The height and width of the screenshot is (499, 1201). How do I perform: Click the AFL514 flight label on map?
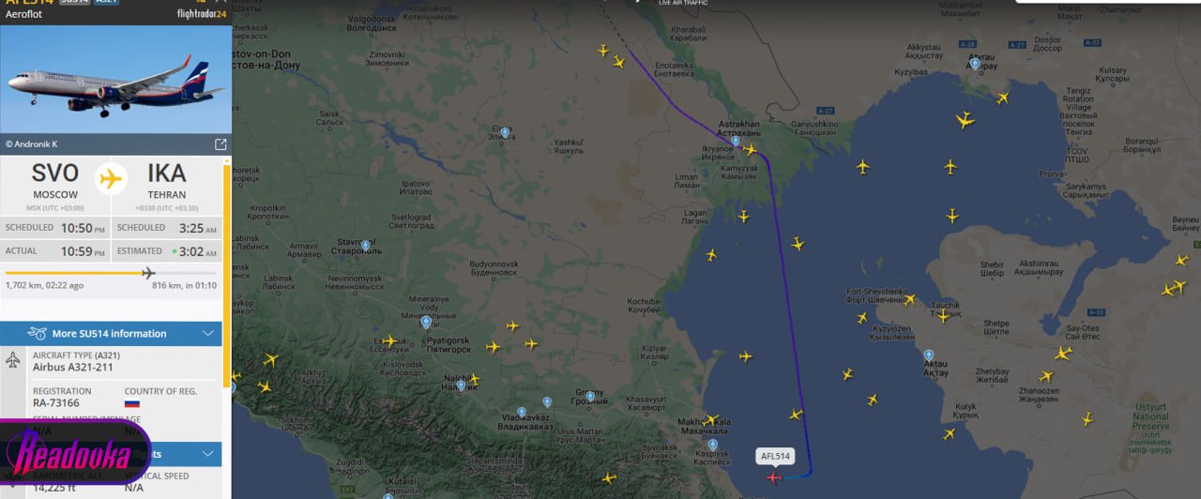775,457
